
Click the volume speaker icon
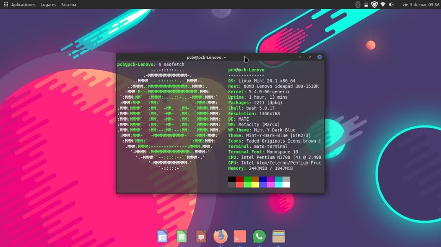391,4
